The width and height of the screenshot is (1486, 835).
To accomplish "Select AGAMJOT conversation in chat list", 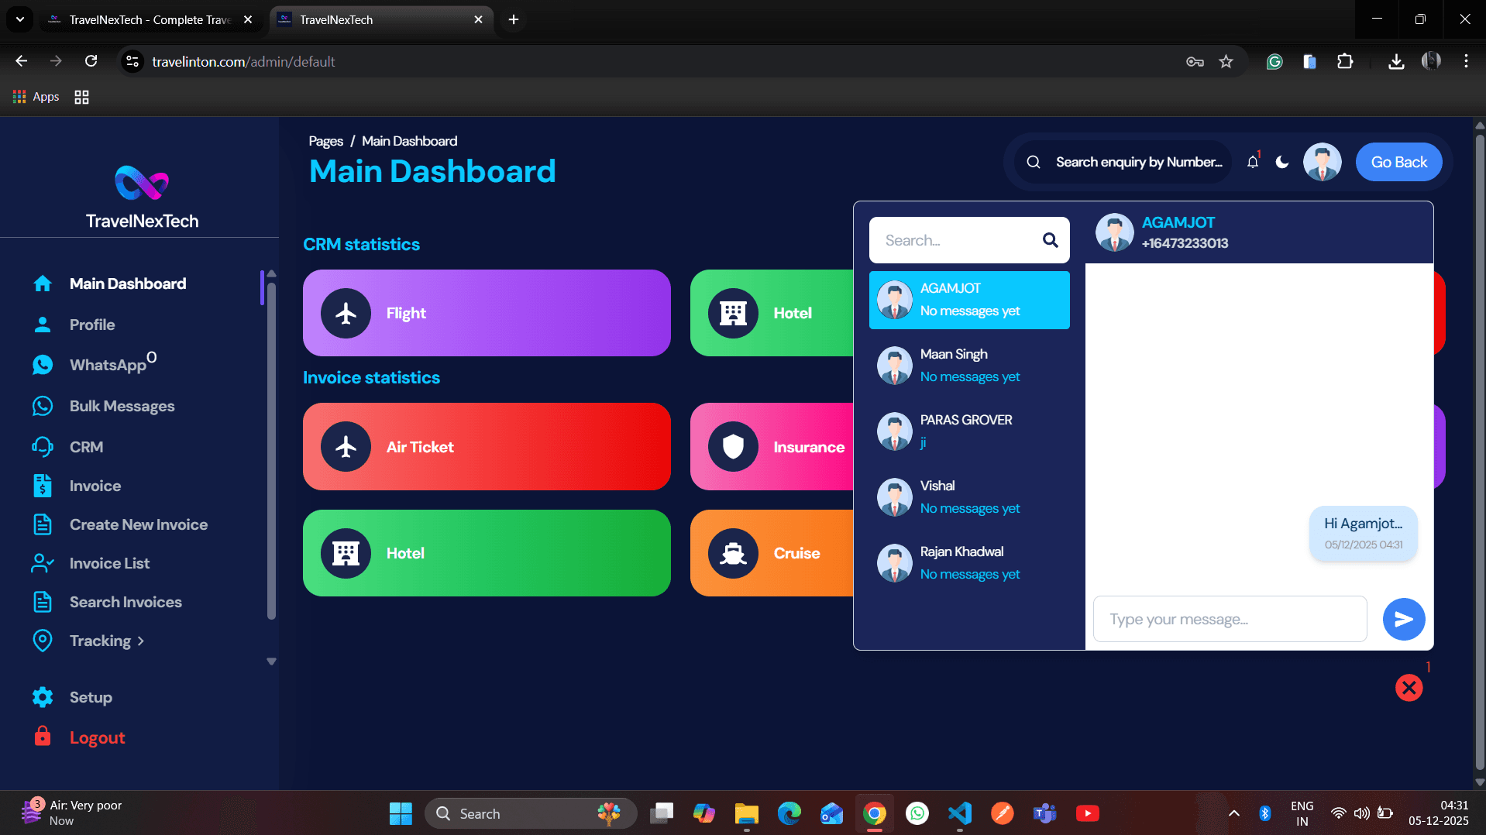I will click(968, 300).
